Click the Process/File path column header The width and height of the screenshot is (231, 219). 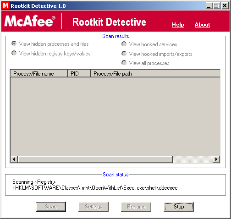point(155,74)
